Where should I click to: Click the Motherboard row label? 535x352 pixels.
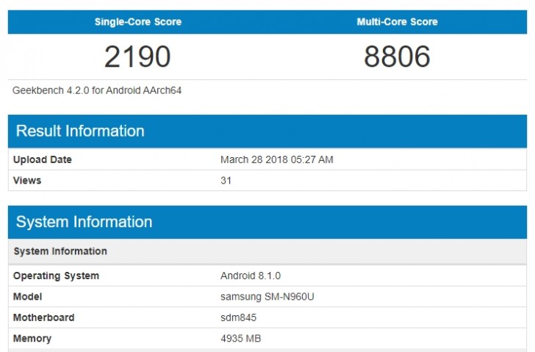pyautogui.click(x=43, y=317)
